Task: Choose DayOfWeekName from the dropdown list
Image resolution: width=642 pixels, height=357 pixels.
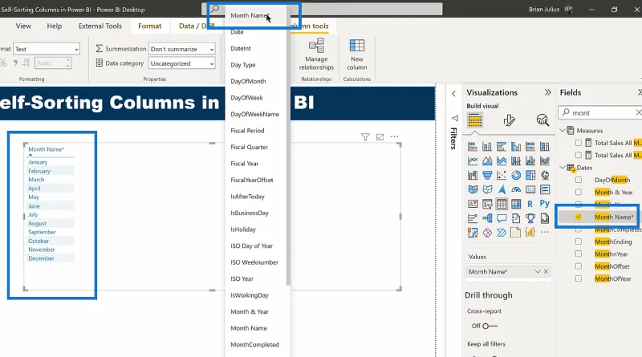Action: point(255,114)
